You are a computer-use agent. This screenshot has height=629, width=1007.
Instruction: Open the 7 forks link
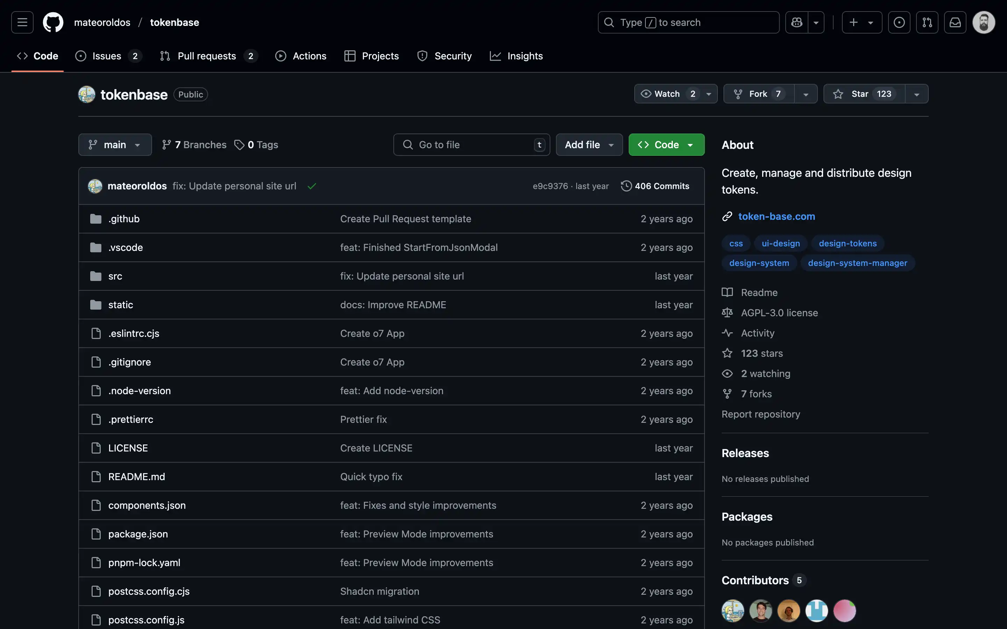point(747,394)
